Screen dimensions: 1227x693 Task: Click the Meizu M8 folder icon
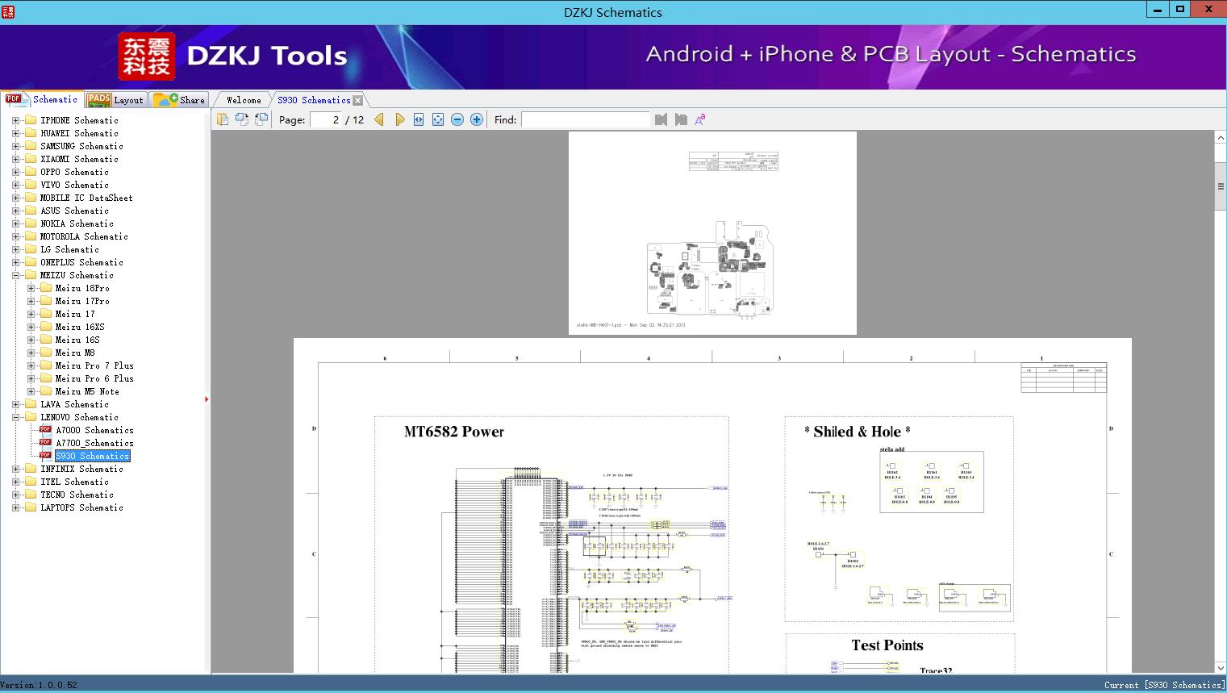point(46,353)
